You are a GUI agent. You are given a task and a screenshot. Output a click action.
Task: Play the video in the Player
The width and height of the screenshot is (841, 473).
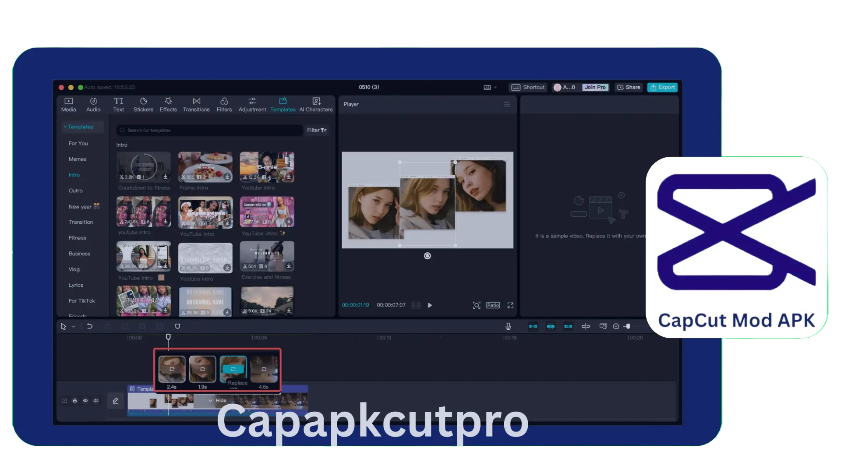(x=430, y=305)
